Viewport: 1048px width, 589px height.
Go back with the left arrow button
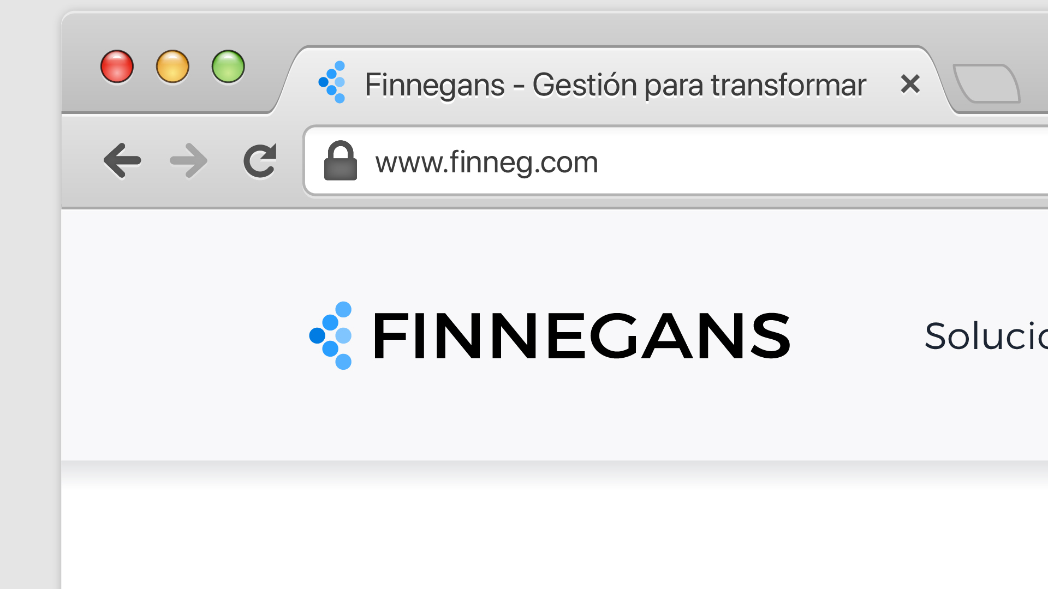point(122,160)
